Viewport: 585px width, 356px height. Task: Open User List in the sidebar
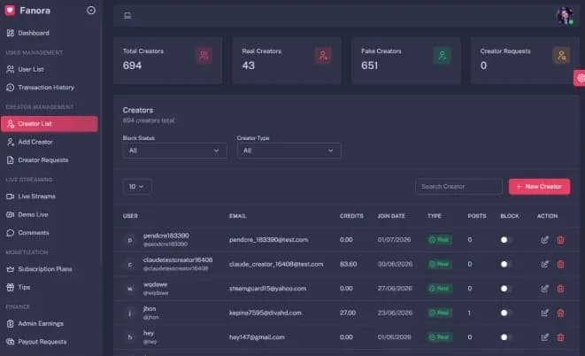coord(50,69)
